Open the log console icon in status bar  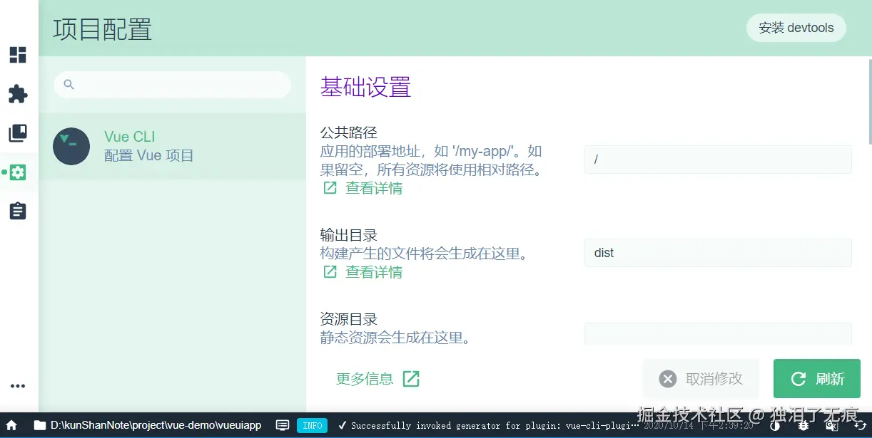click(283, 425)
